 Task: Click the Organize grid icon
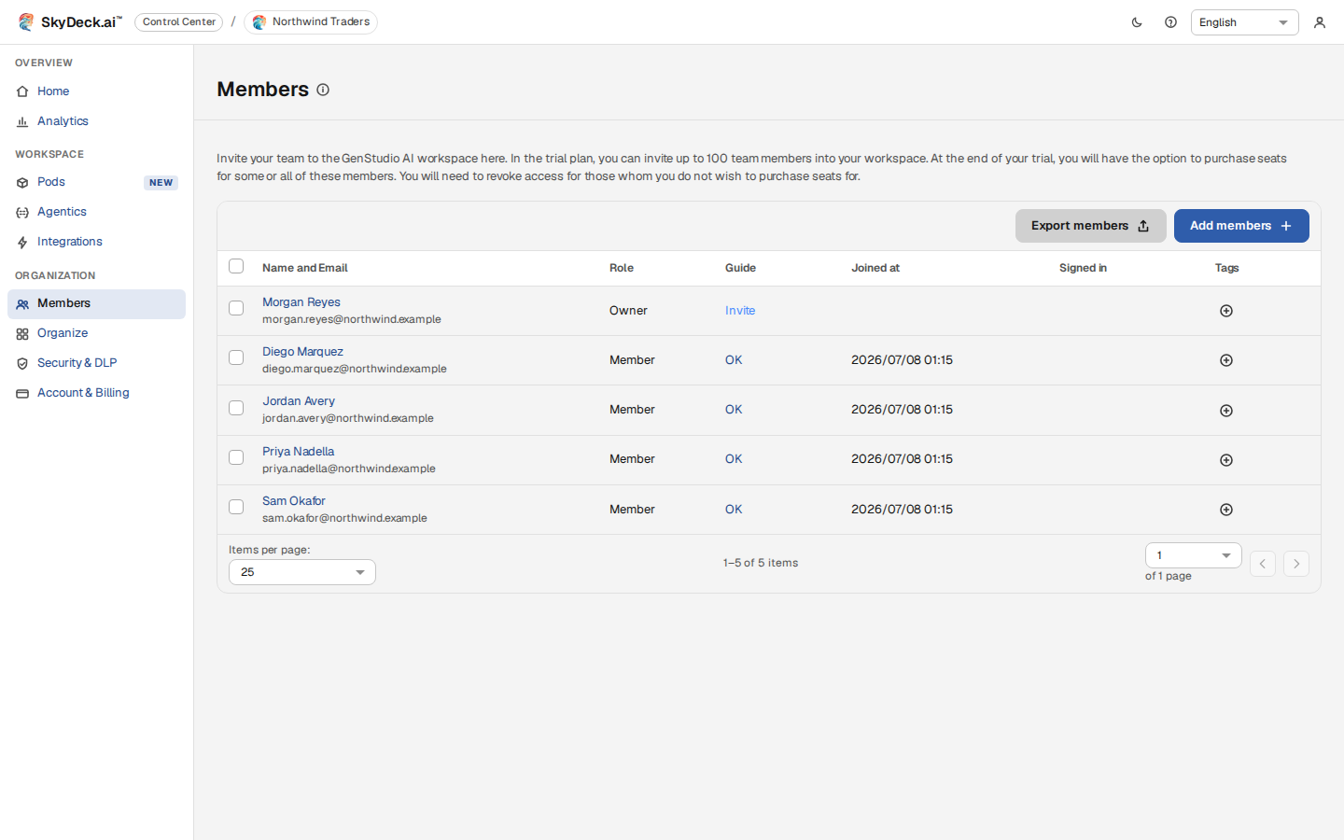22,334
